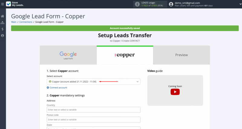Click the Coming Soon video thumbnail

[x=175, y=90]
